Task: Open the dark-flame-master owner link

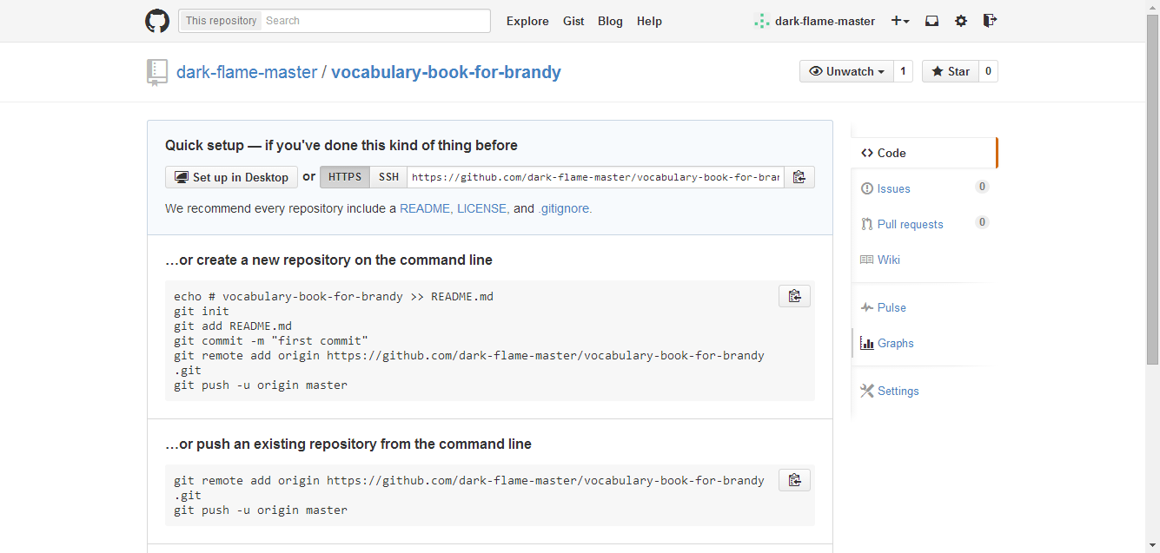Action: (247, 72)
